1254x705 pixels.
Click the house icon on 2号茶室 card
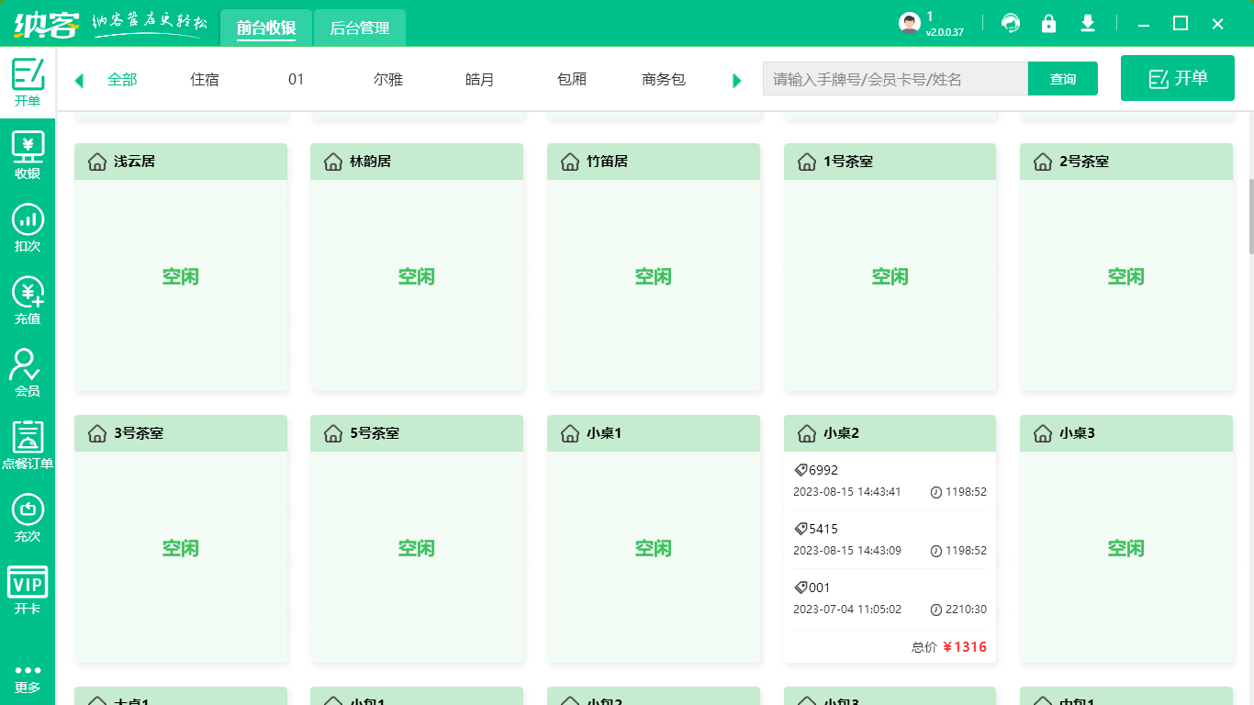[1043, 162]
